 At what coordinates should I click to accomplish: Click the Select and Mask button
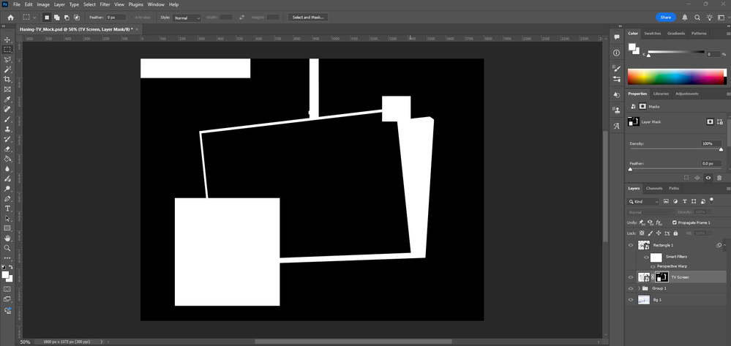pos(308,17)
